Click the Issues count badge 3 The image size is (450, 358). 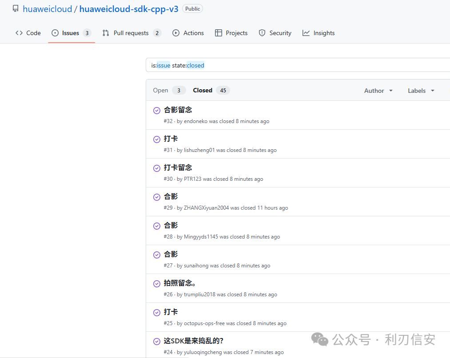pos(87,33)
